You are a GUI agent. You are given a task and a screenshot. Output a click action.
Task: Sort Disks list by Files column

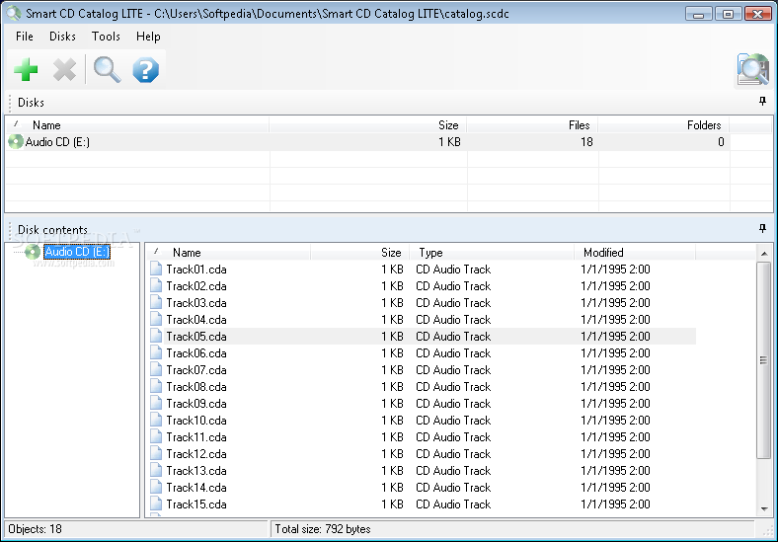(x=532, y=125)
